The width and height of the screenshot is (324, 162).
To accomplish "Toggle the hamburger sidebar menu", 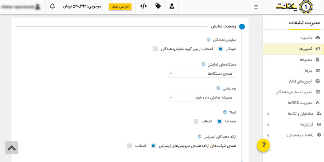I will 256,7.
